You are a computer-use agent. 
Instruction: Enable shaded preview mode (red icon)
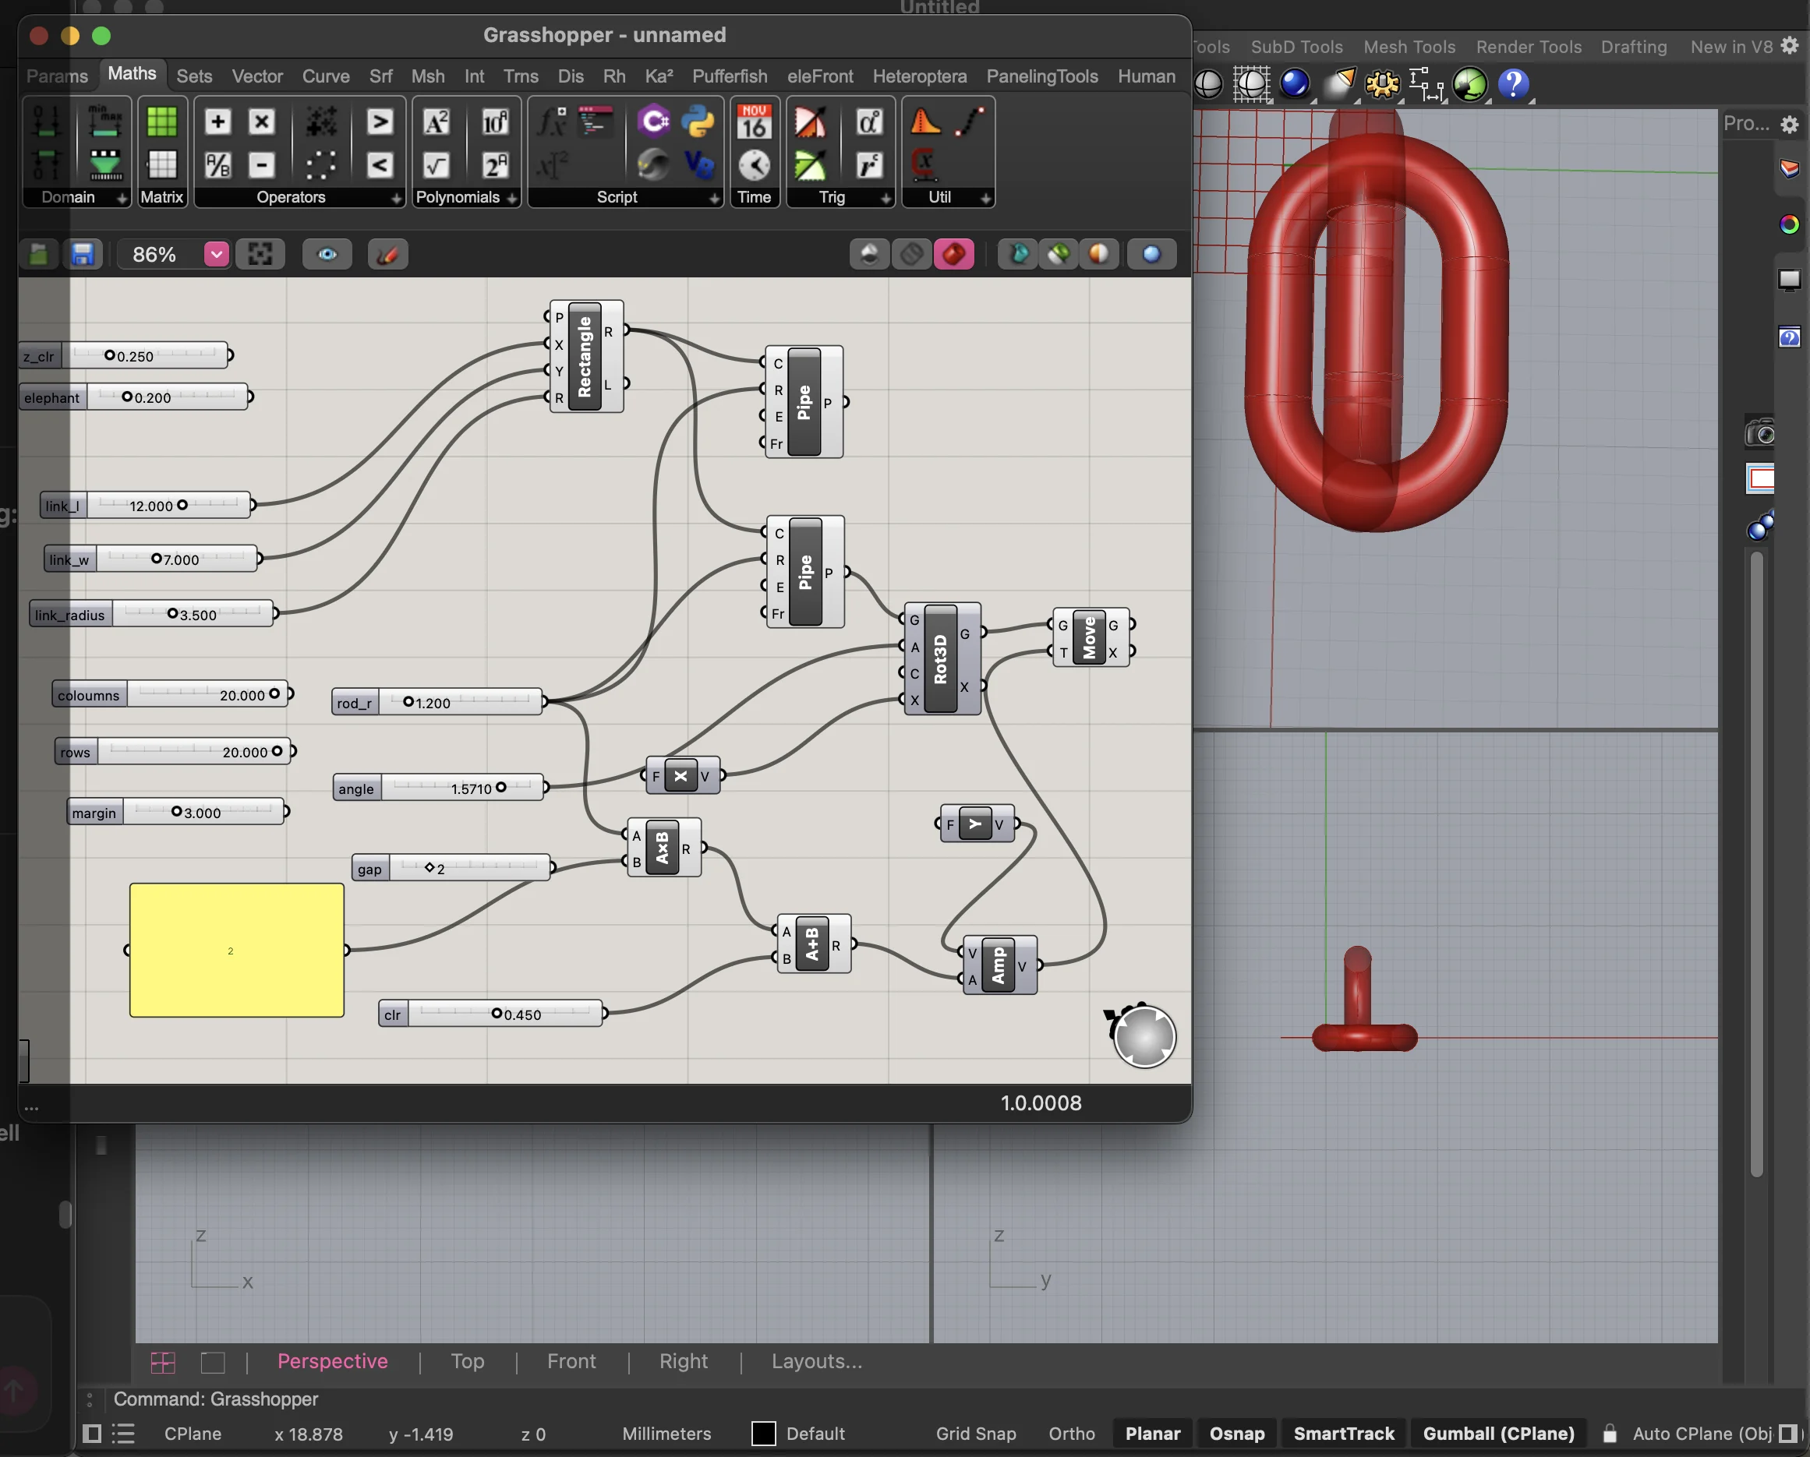click(953, 254)
